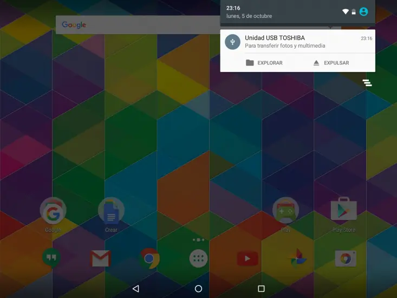The width and height of the screenshot is (397, 298).
Task: Tap the Home navigation button
Action: coord(198,289)
